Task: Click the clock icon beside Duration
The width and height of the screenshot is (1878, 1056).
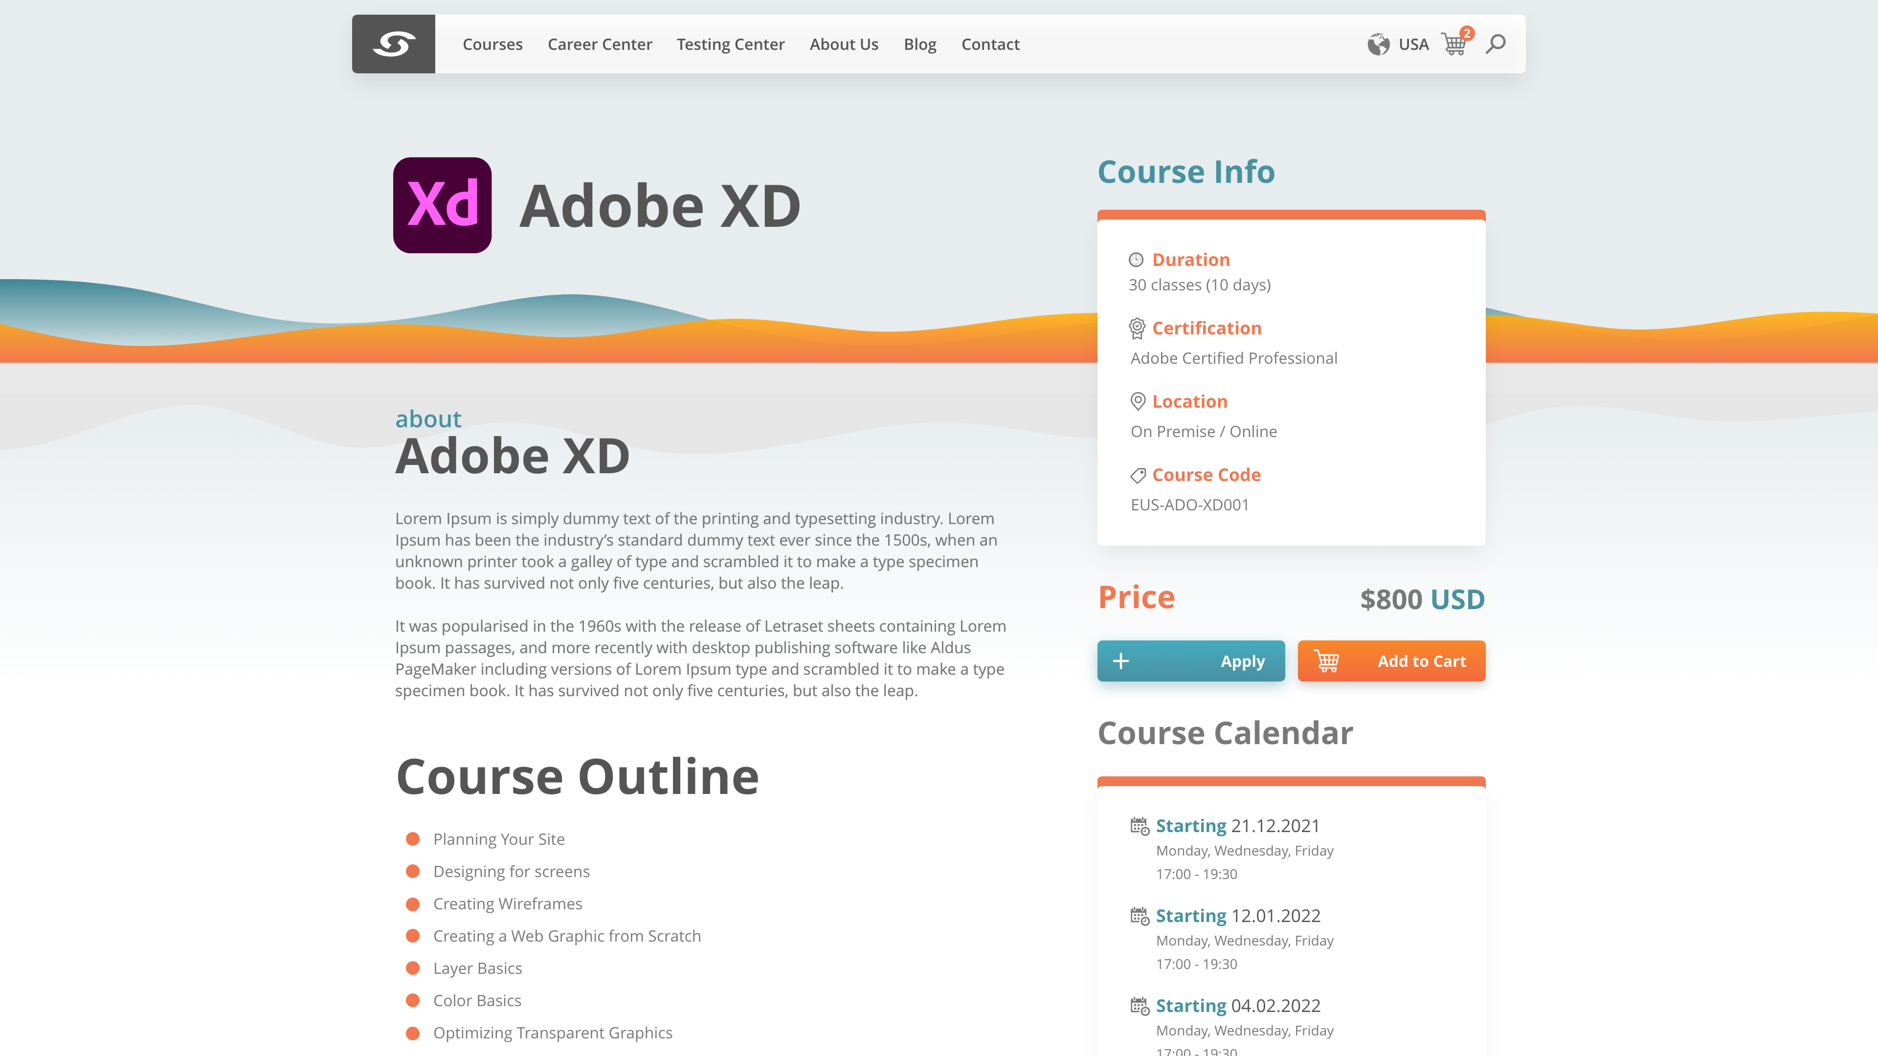Action: tap(1136, 260)
